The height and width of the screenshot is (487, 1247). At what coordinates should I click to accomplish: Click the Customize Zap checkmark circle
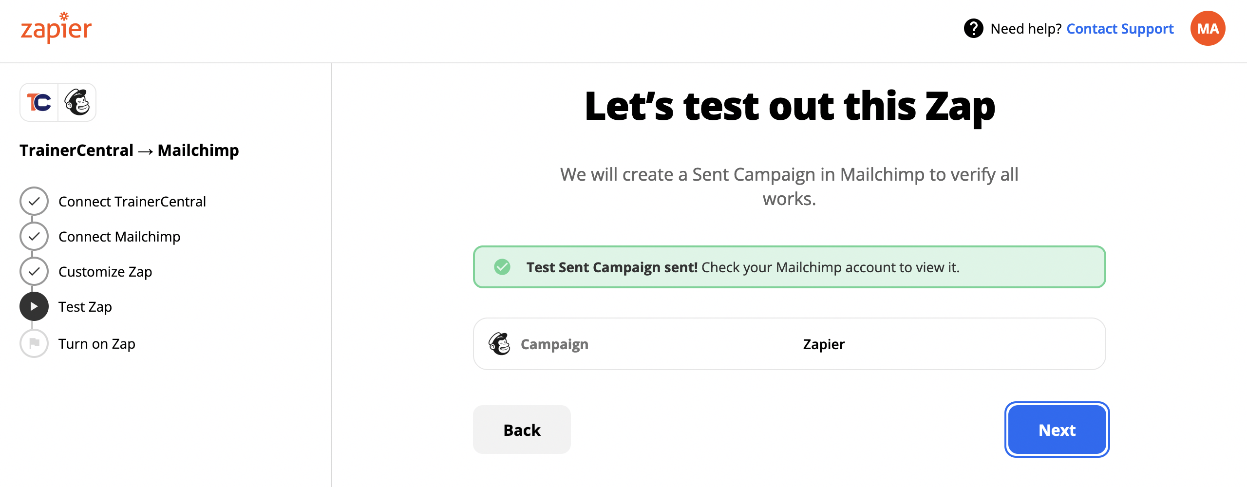34,271
